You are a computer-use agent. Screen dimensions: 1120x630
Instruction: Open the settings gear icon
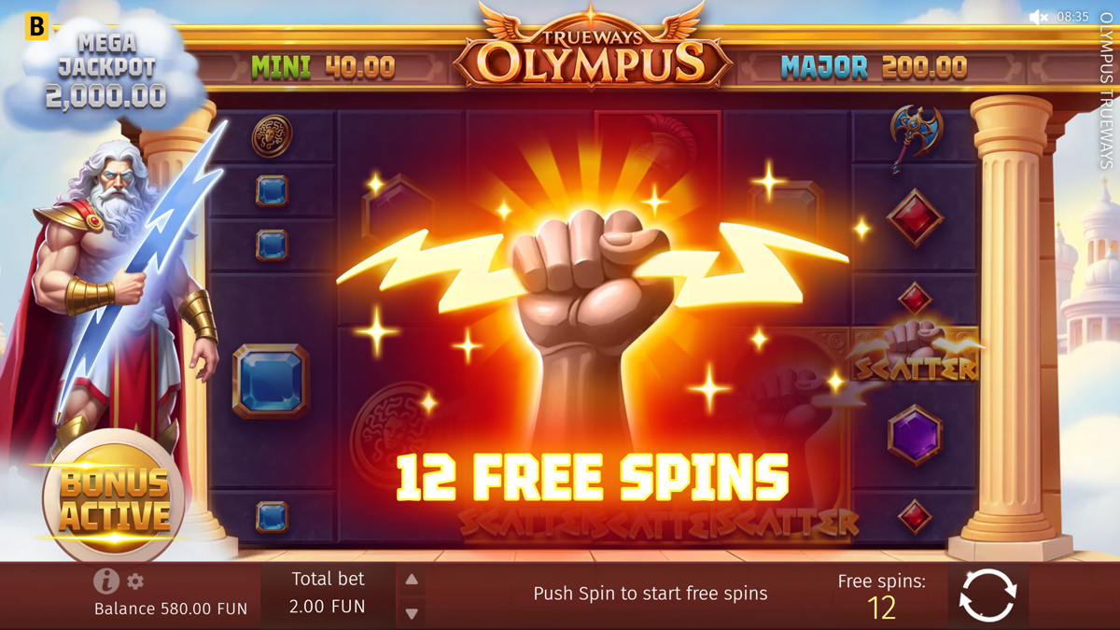coord(135,581)
